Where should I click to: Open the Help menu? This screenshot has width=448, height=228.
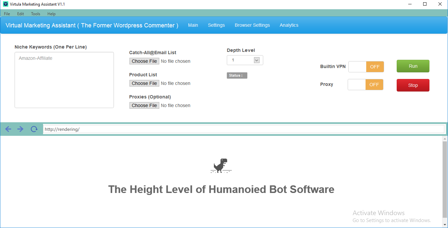tap(51, 14)
